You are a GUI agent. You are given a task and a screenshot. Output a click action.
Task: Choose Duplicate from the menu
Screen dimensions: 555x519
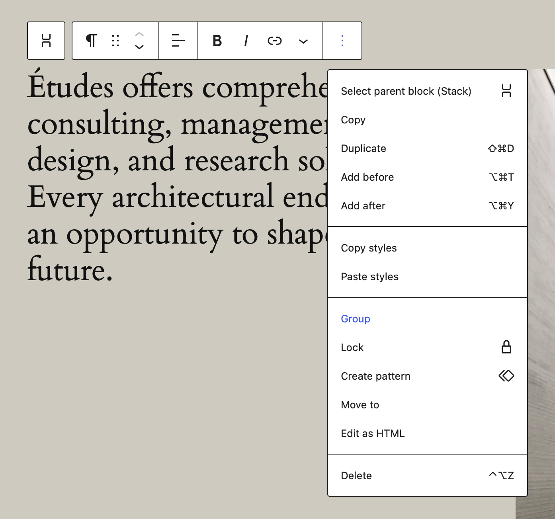(x=363, y=148)
